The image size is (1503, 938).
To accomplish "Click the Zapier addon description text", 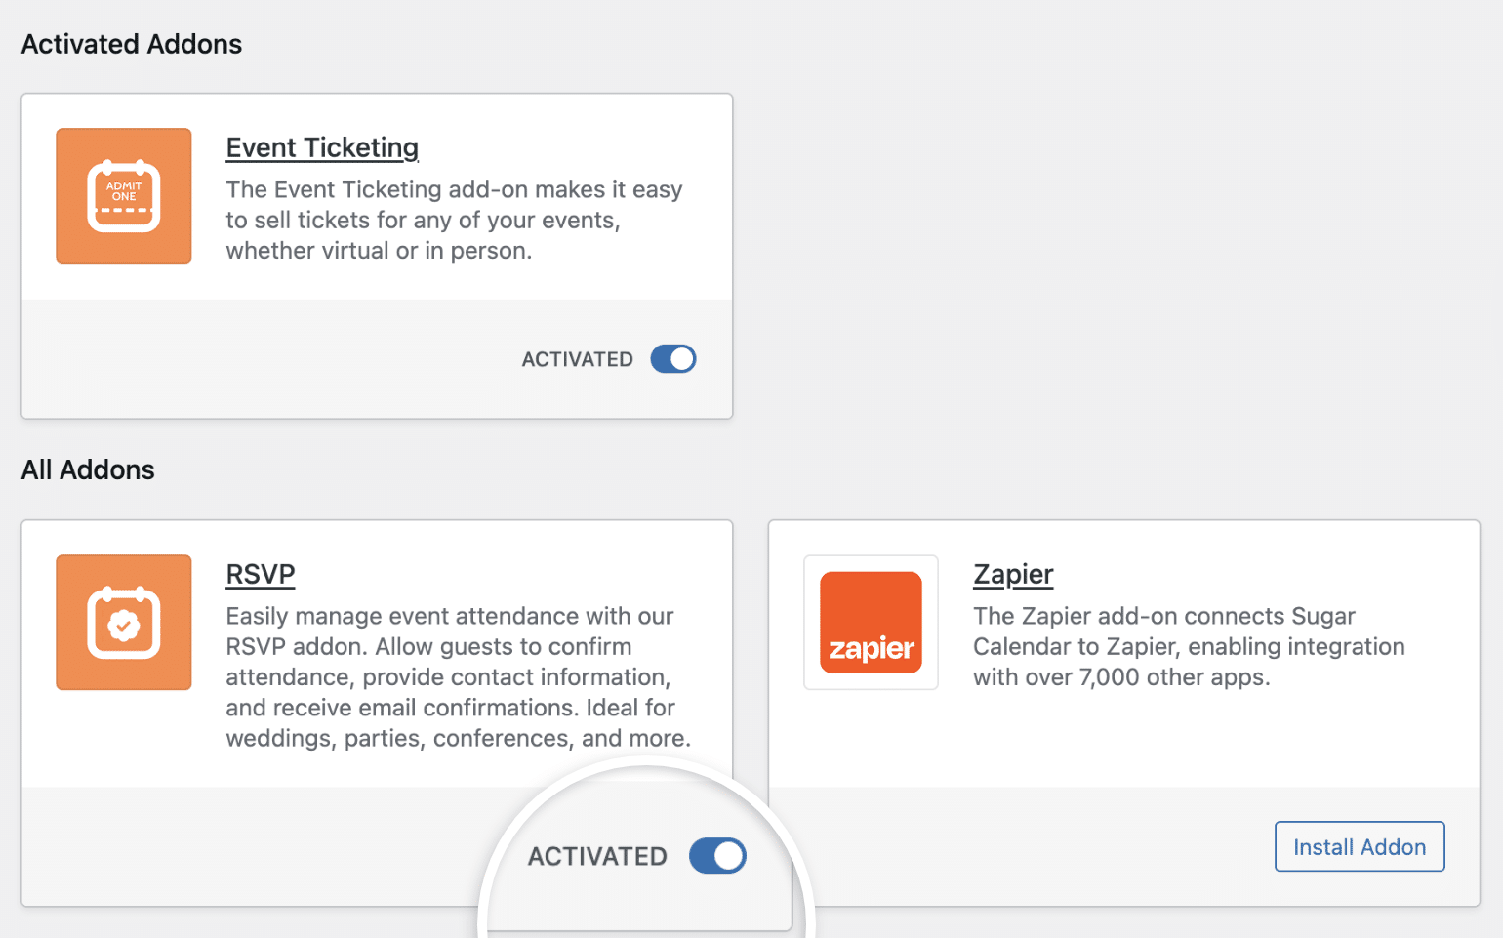I will 1189,646.
